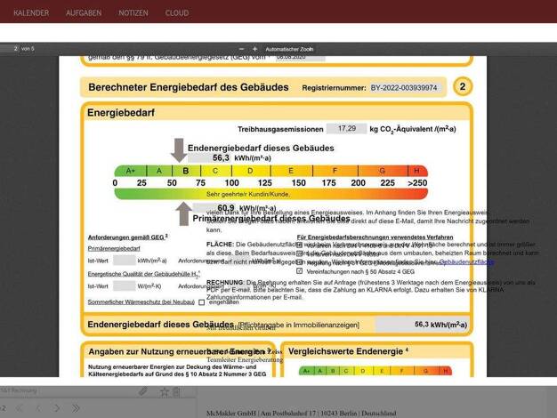Go to next page with single right arrow
The image size is (557, 418).
[x=58, y=408]
